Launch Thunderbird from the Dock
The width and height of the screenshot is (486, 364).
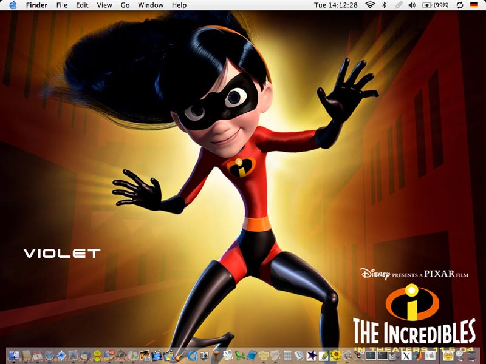point(85,356)
